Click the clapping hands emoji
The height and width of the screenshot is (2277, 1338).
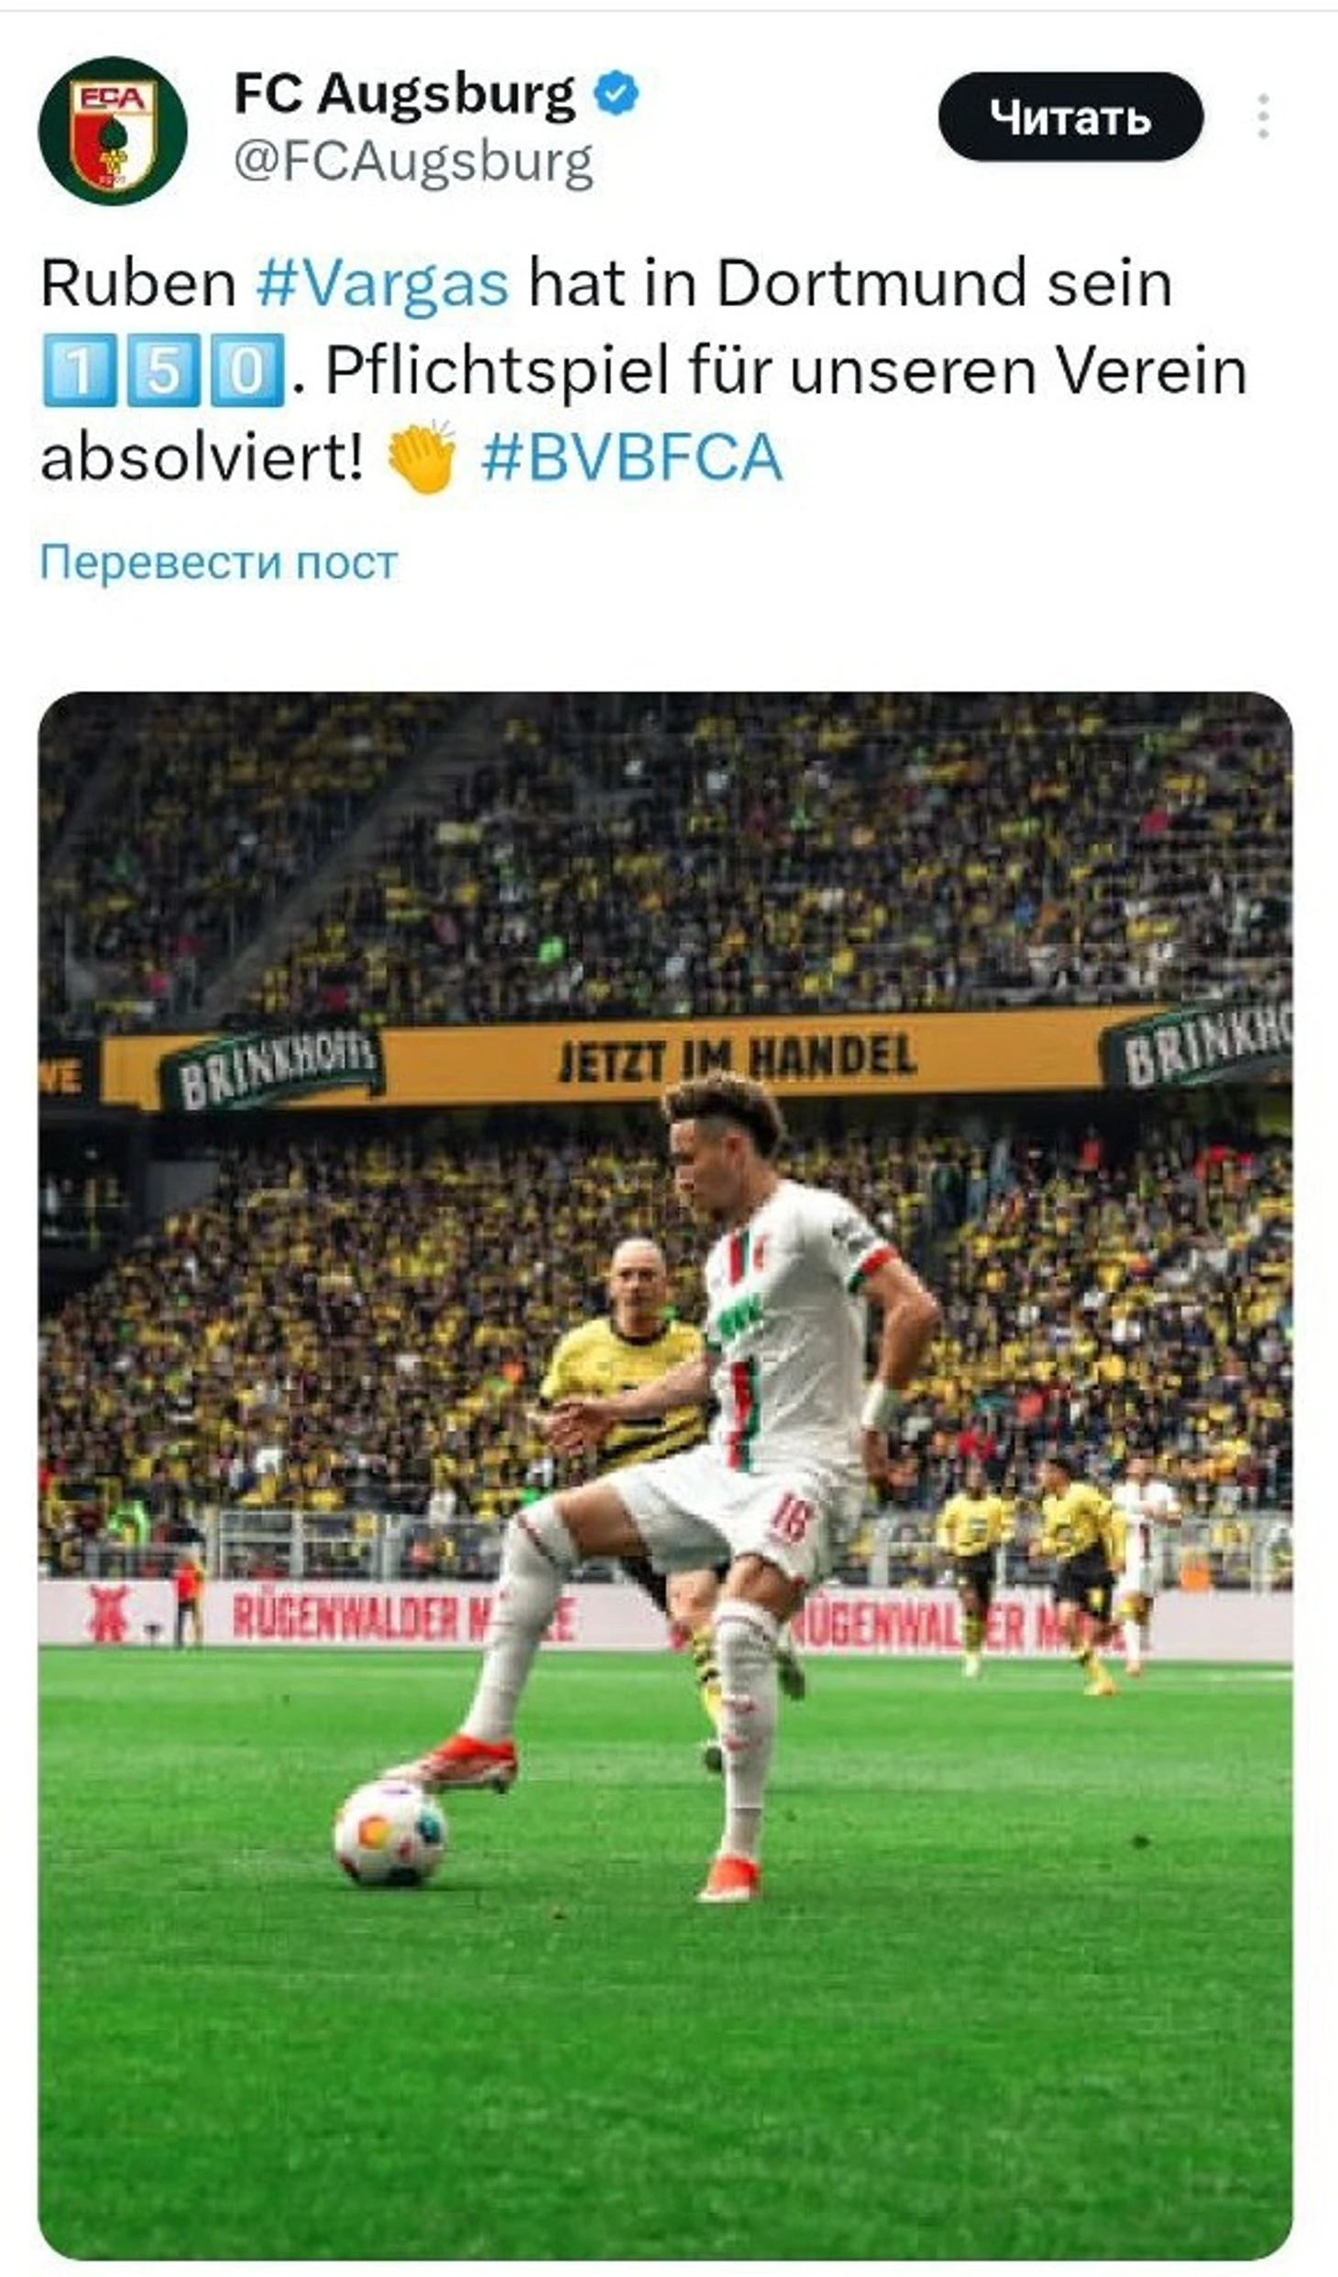tap(422, 456)
